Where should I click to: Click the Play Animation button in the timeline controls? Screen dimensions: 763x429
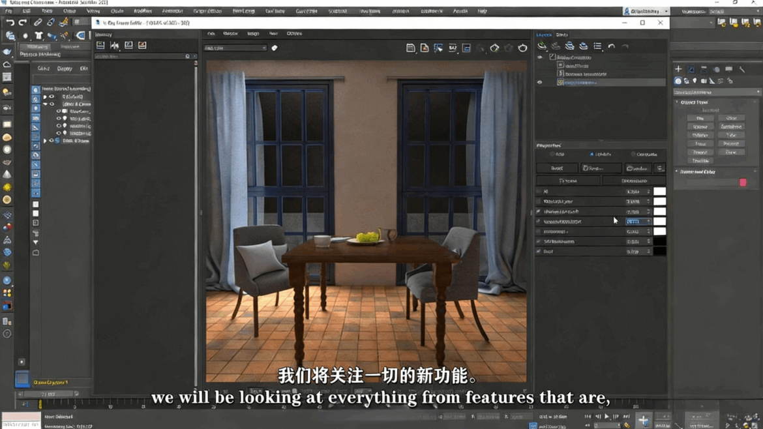tap(606, 417)
